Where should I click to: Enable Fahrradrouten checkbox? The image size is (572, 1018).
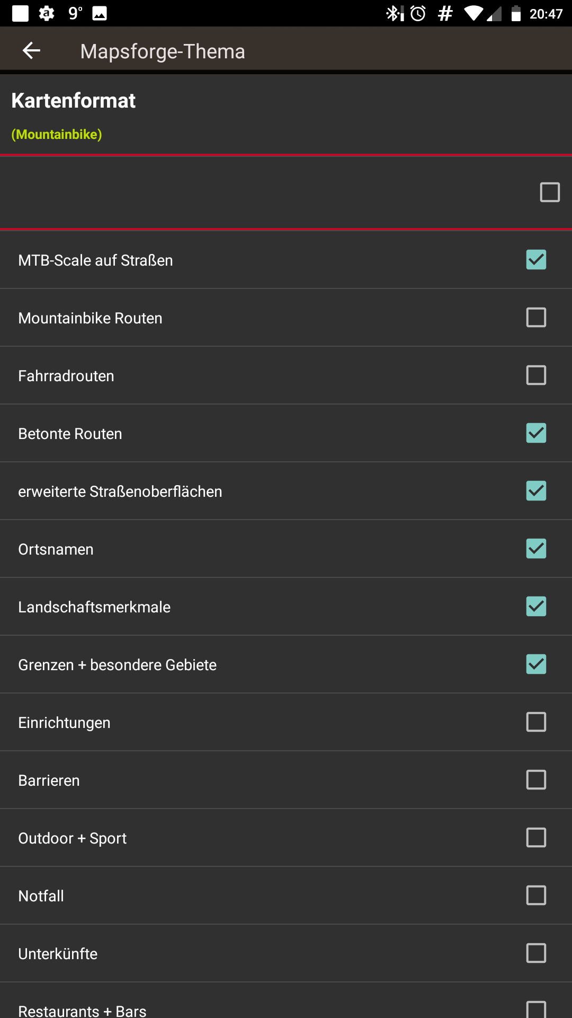536,375
